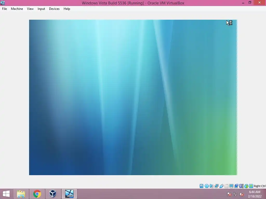Open the Help menu
Image resolution: width=266 pixels, height=199 pixels.
click(67, 9)
